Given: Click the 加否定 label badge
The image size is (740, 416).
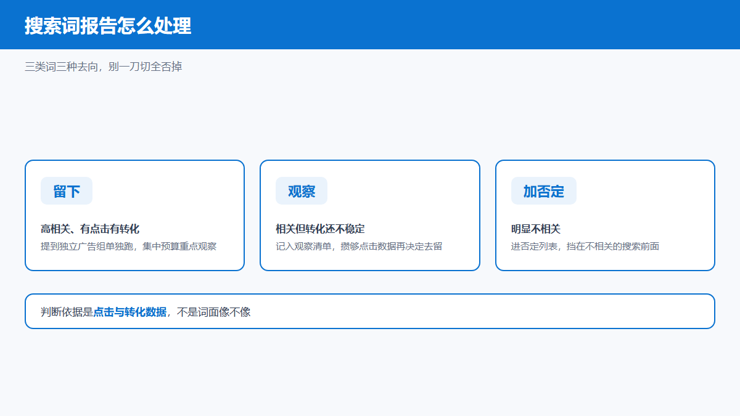Looking at the screenshot, I should tap(544, 191).
